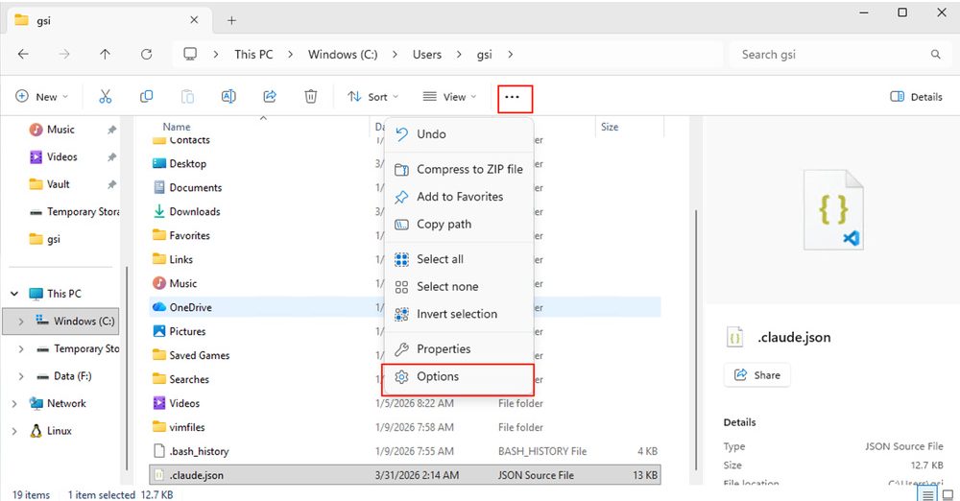
Task: Toggle the Details pane button
Action: [x=916, y=97]
